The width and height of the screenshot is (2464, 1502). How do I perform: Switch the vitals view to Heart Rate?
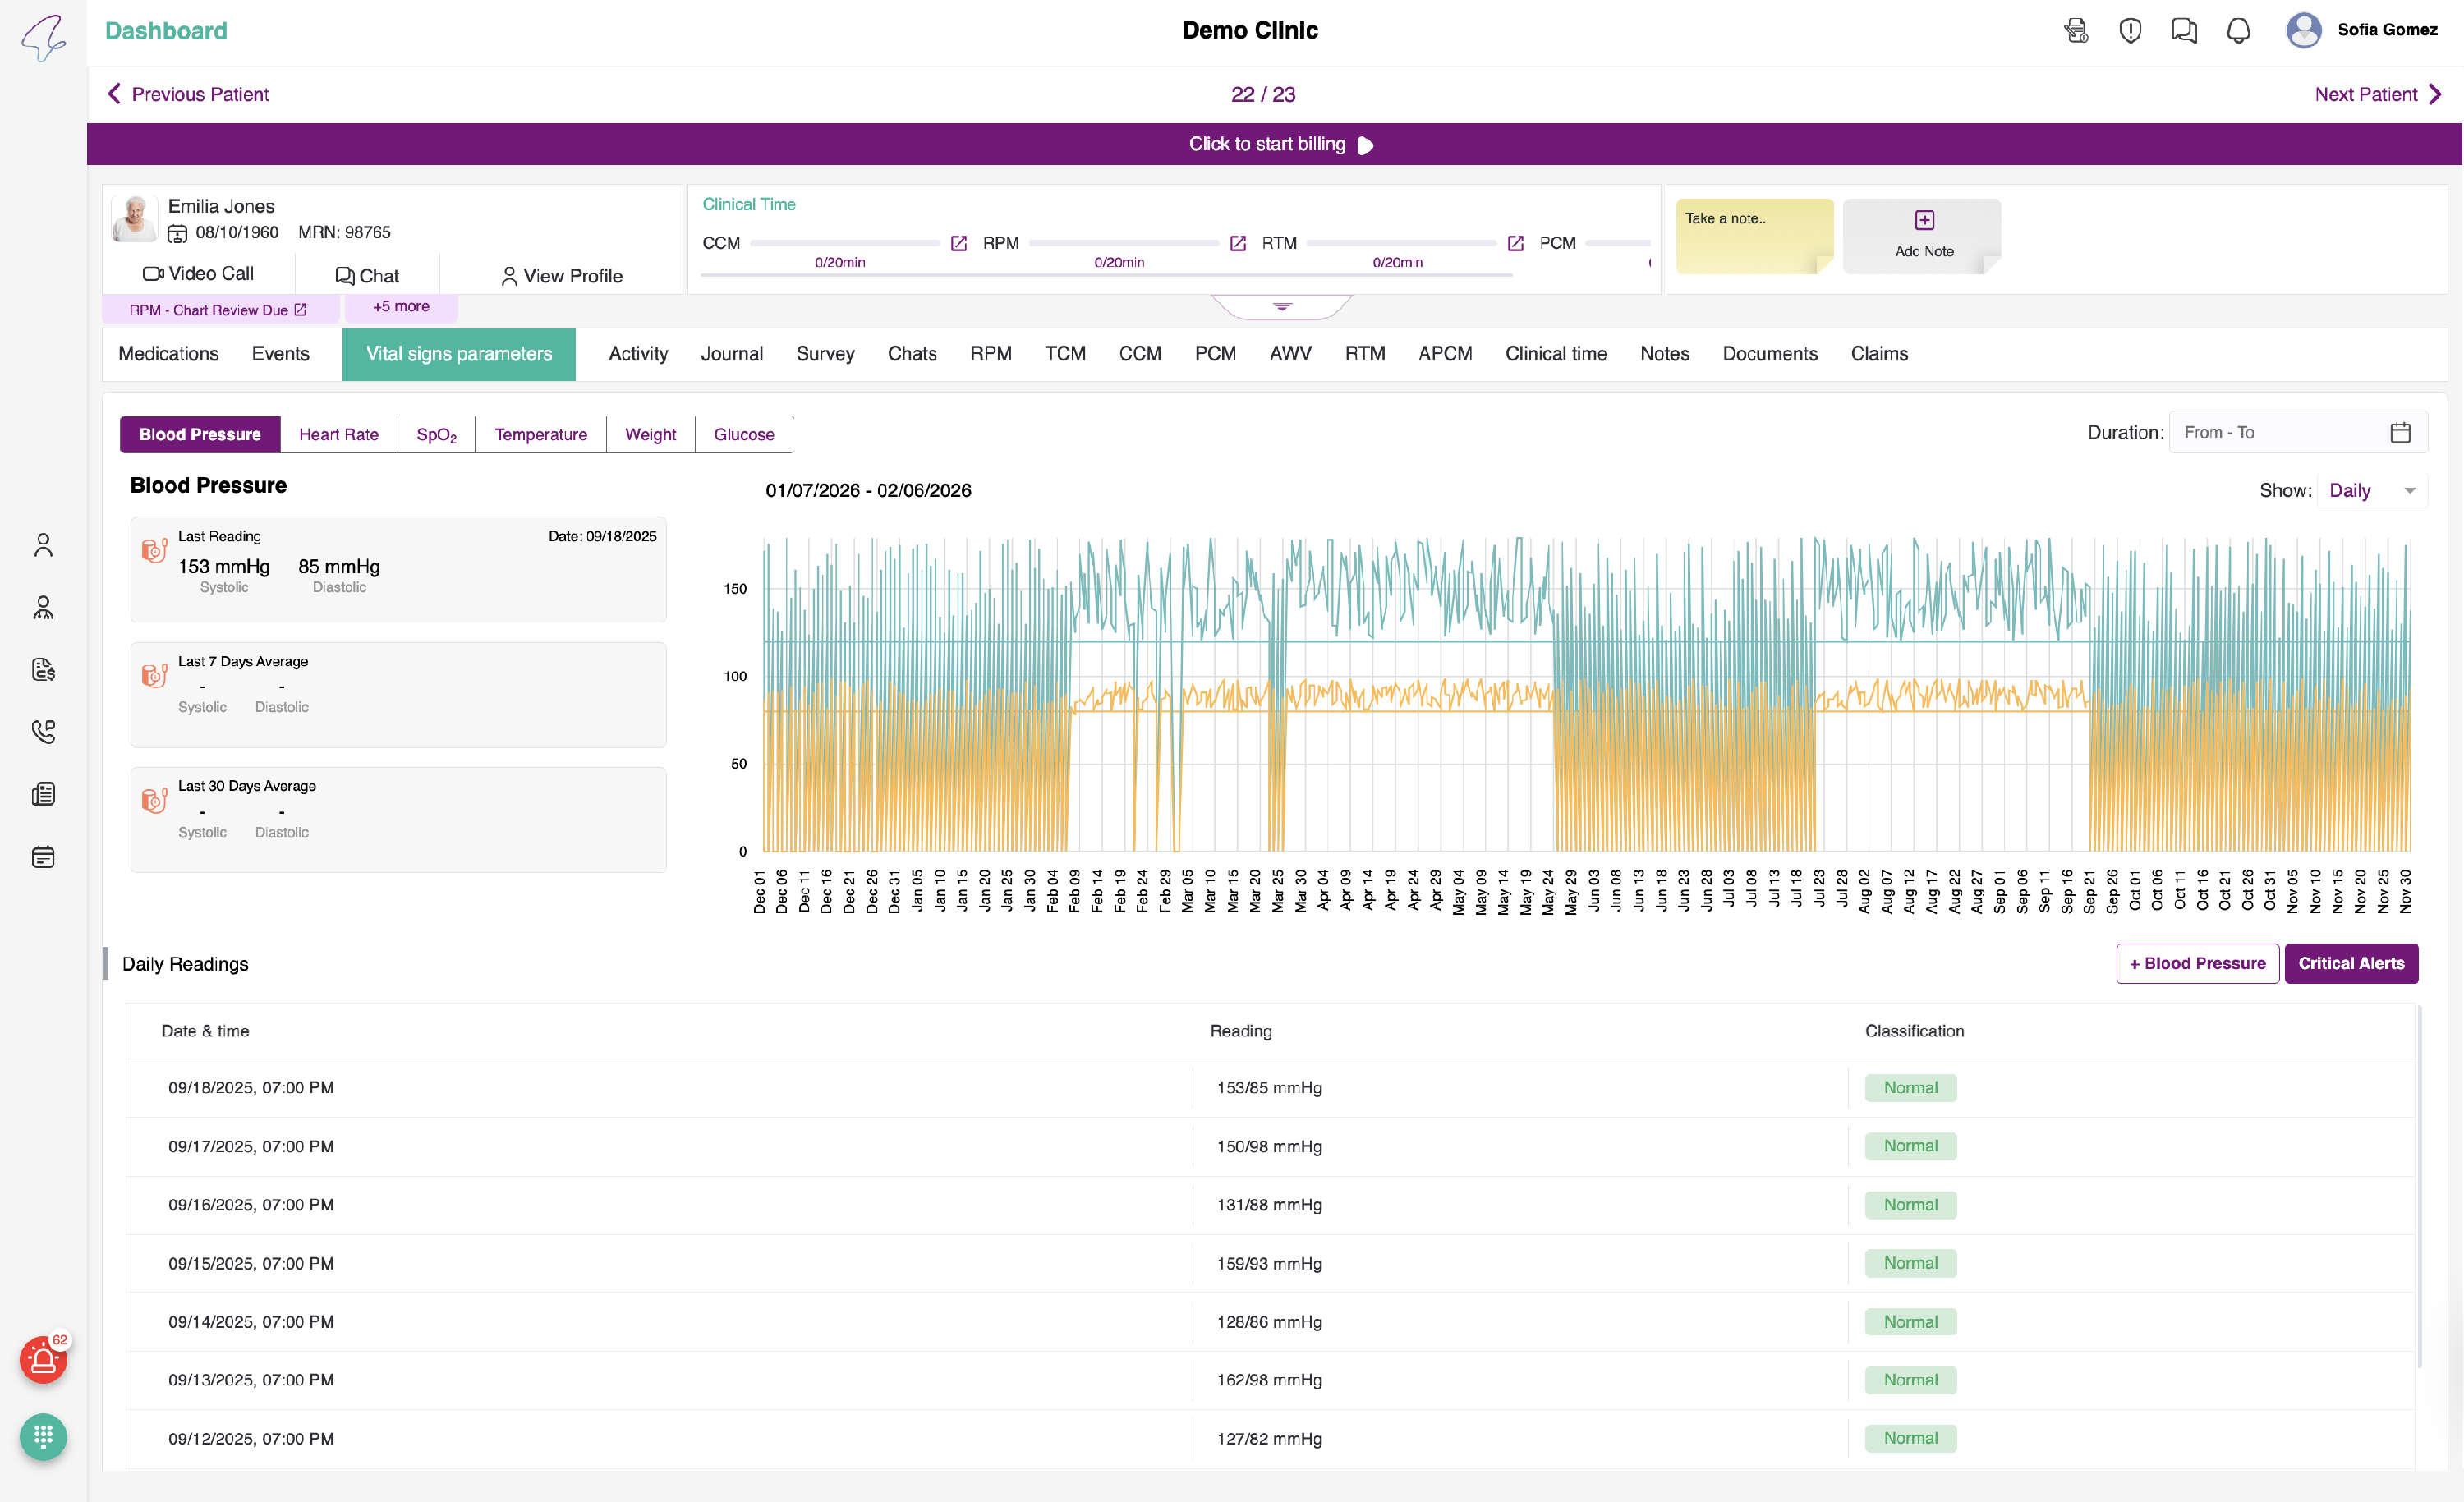click(x=338, y=434)
